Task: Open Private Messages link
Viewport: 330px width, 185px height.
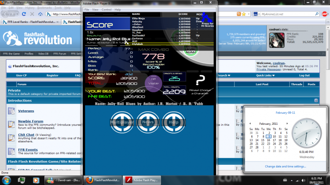Action: [268, 69]
